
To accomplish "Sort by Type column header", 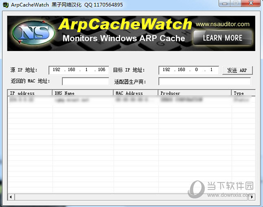I will tap(243, 93).
